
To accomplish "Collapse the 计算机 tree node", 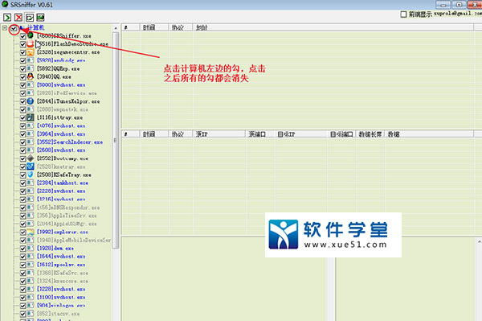I will pos(5,28).
